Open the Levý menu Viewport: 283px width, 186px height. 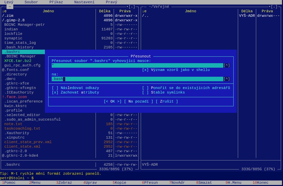9,2
